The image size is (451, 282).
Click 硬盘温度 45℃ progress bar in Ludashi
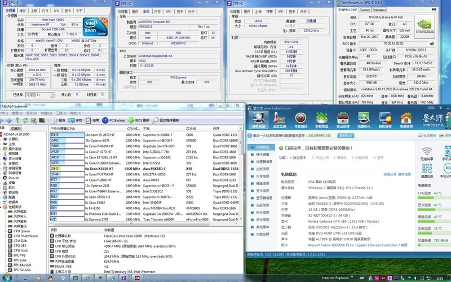(434, 221)
